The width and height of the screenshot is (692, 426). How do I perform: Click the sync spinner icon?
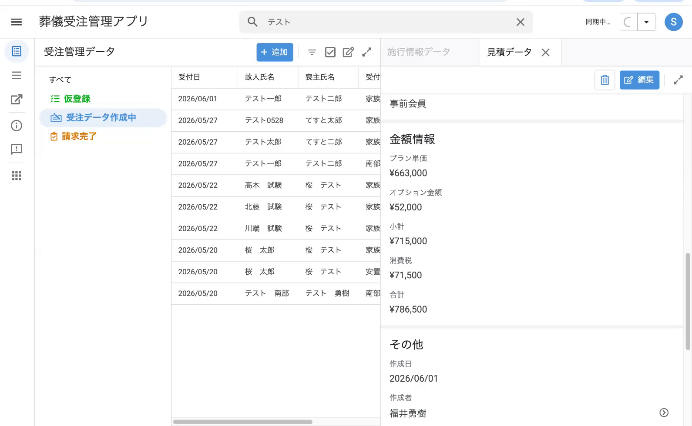click(x=628, y=22)
